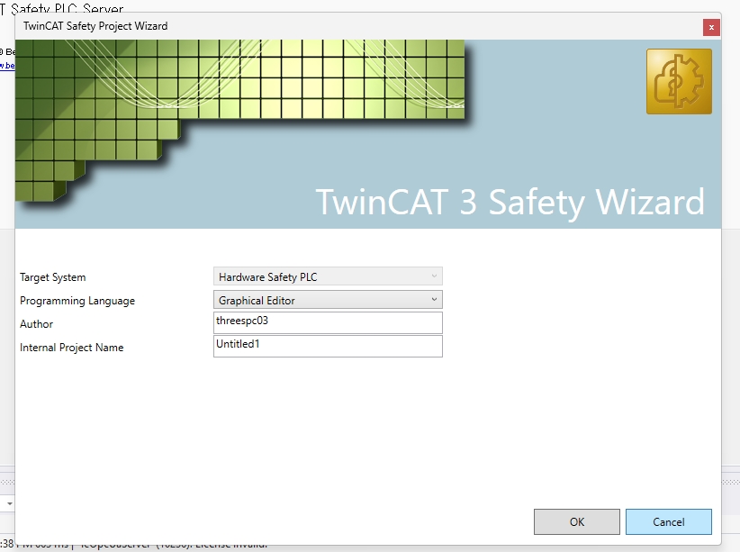
Task: Open the Target System dropdown
Action: [x=328, y=276]
